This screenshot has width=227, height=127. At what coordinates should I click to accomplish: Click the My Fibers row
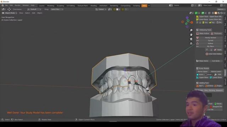pos(209,46)
